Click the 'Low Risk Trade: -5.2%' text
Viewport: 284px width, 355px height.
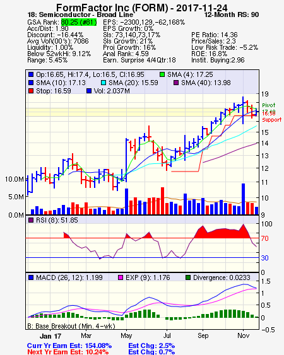click(225, 47)
